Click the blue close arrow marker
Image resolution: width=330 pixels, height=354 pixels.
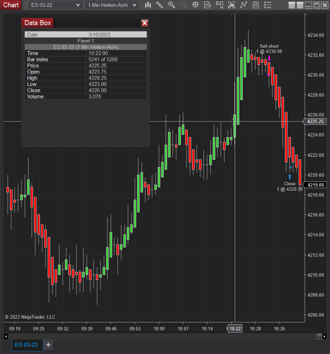tap(290, 177)
